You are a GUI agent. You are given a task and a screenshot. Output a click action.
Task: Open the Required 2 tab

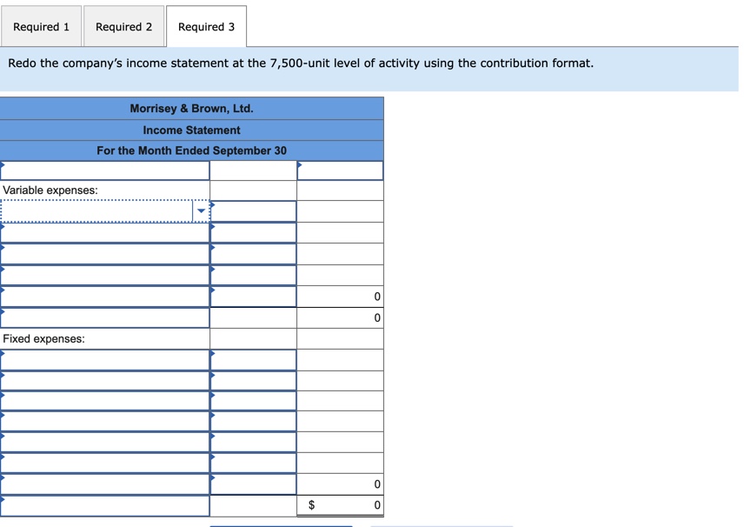[x=123, y=27]
